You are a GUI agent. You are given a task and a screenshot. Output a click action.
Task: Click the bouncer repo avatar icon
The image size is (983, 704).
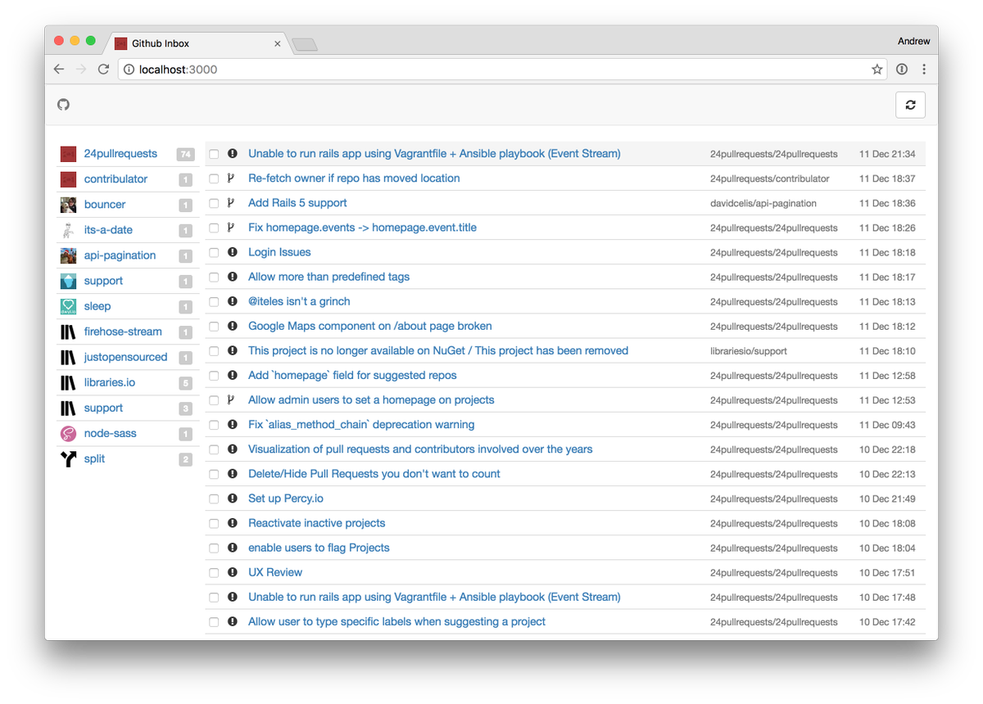[68, 205]
